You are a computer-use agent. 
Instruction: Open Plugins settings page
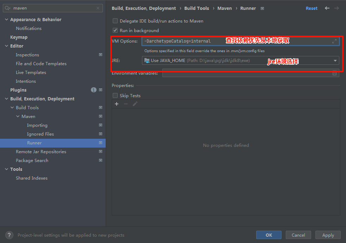(x=18, y=90)
